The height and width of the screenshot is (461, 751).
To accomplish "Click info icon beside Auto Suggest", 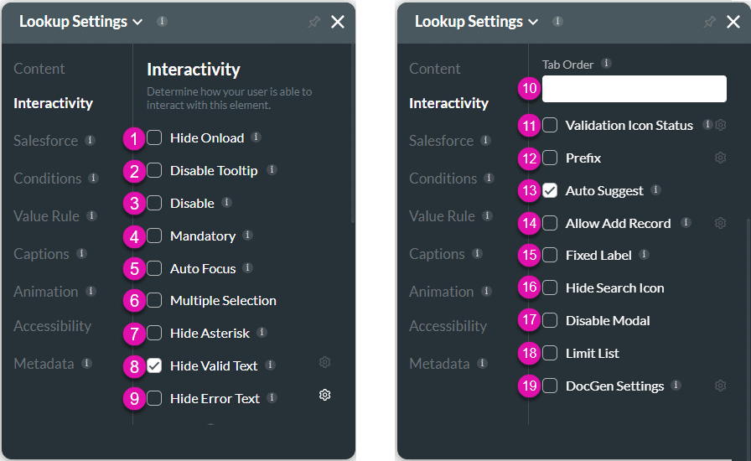I will (x=655, y=190).
